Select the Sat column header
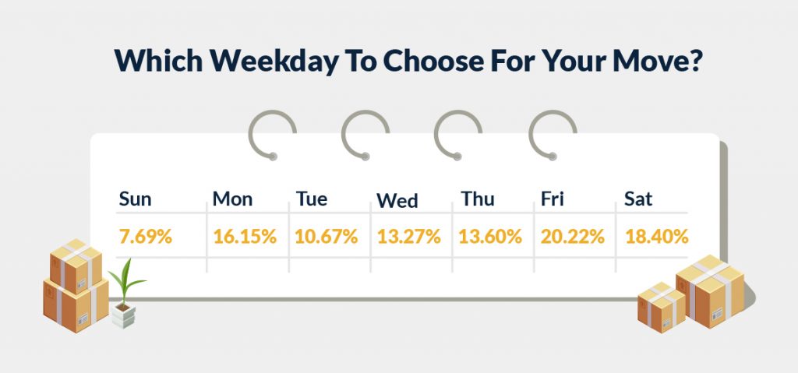The image size is (798, 373). coord(637,199)
